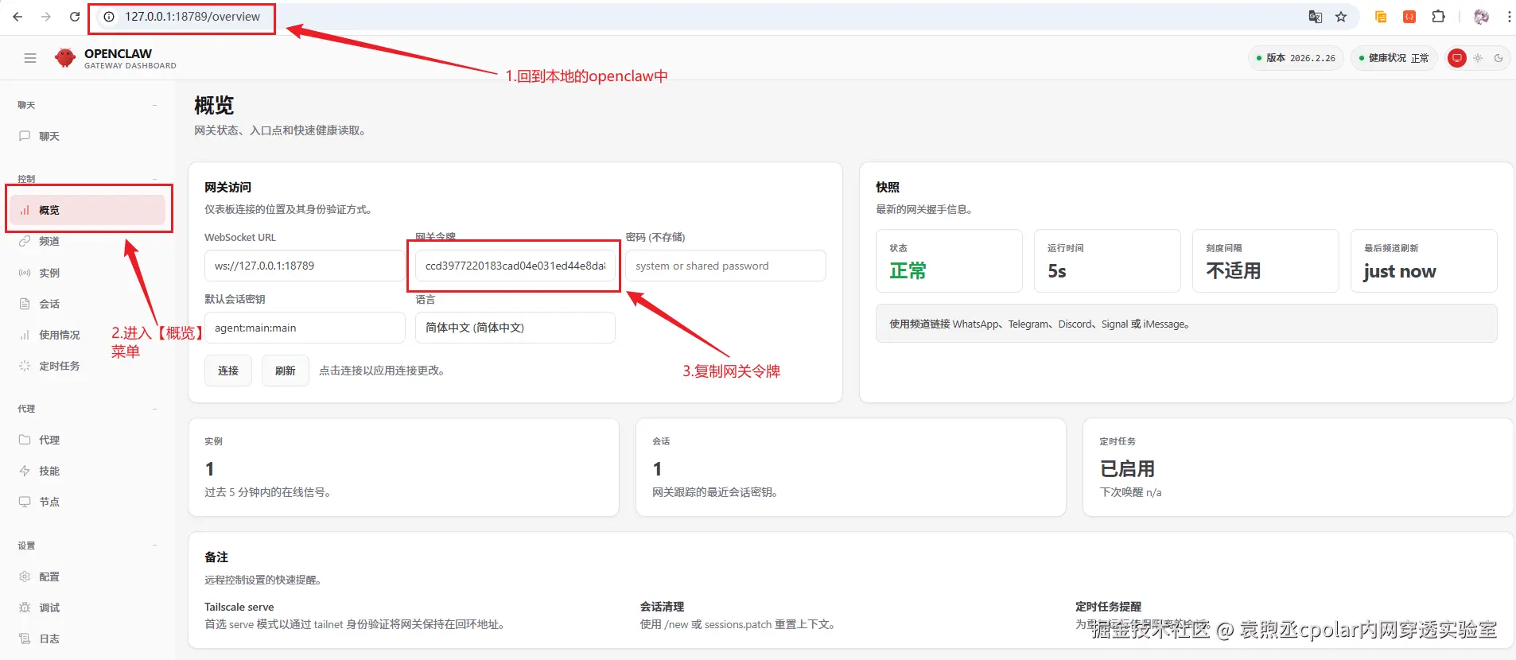
Task: Click the WebSocket URL field
Action: click(305, 266)
